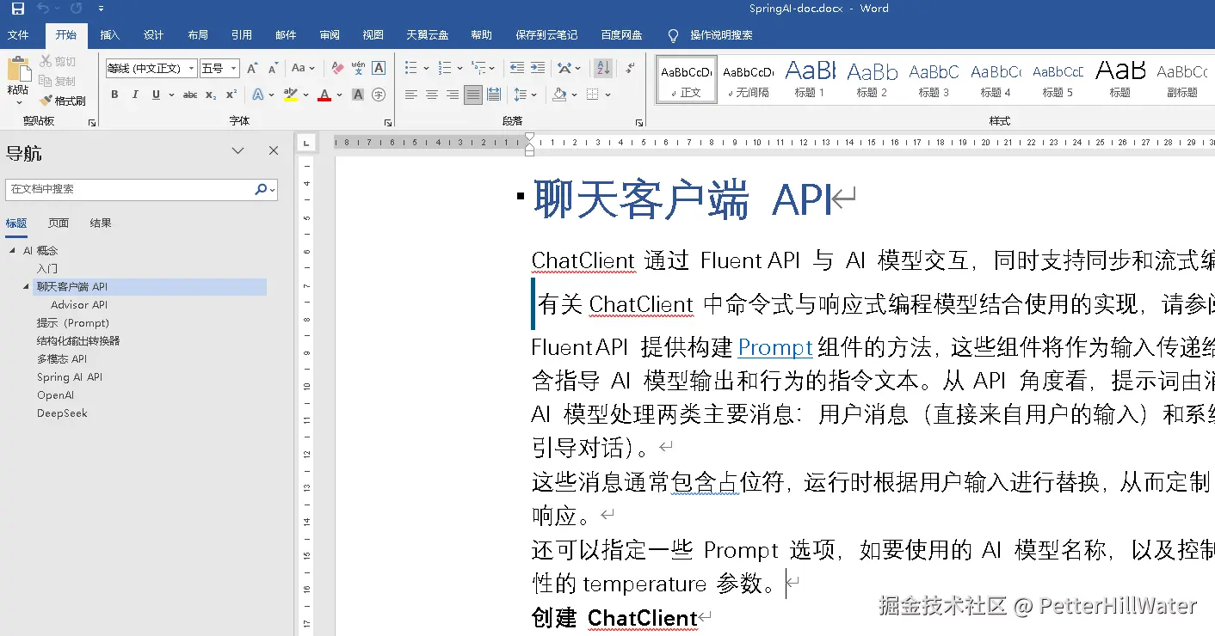Open the Paste options dropdown arrow

(x=17, y=102)
